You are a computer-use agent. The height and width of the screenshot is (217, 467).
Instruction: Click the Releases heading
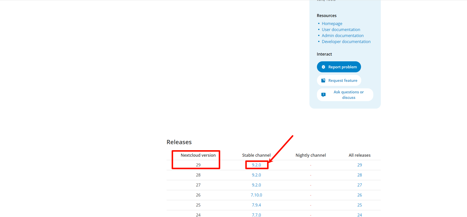(179, 142)
